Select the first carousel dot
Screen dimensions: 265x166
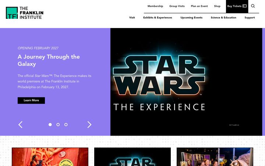[50, 125]
